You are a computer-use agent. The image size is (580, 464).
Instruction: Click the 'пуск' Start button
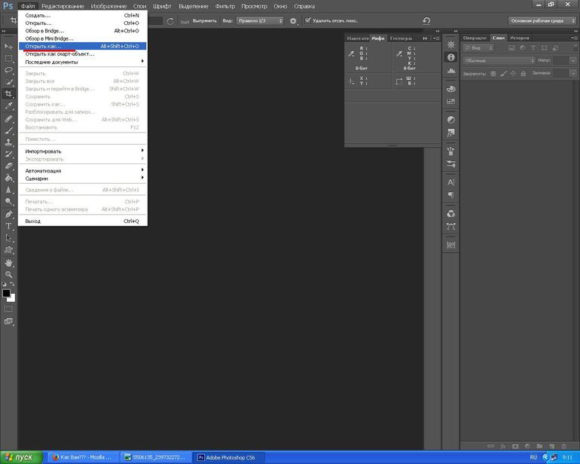point(20,457)
